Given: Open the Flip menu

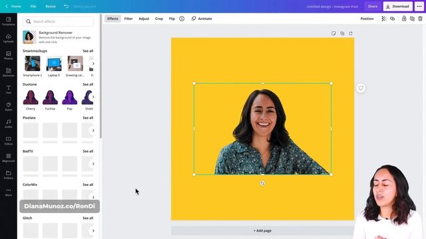Looking at the screenshot, I should [172, 19].
